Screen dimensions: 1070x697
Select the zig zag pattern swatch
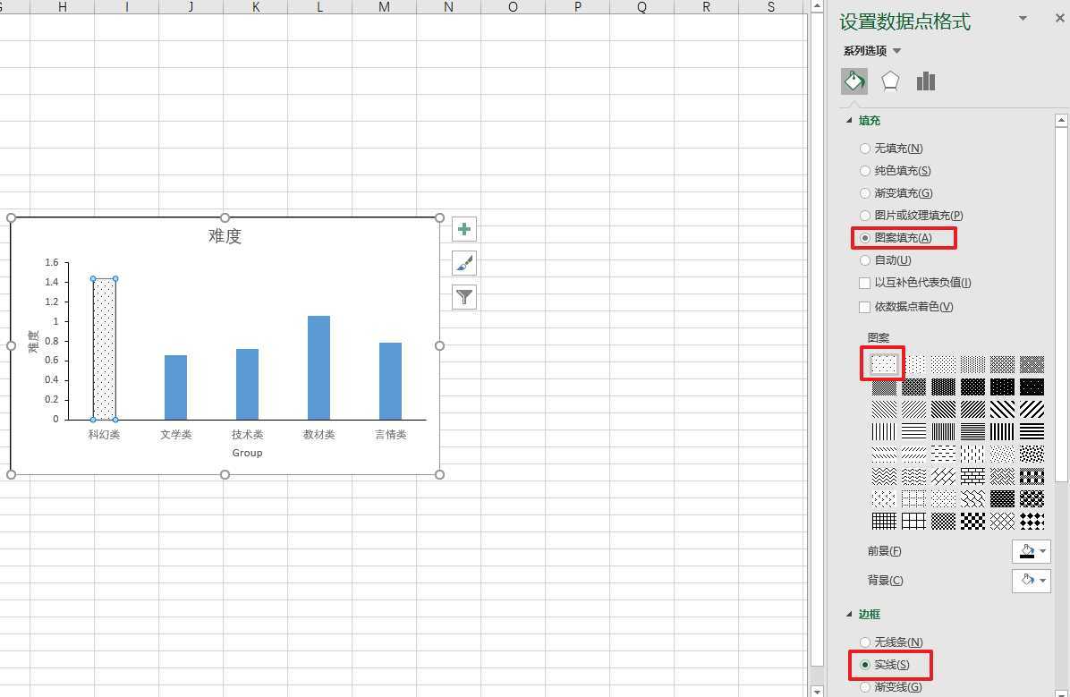pyautogui.click(x=884, y=477)
